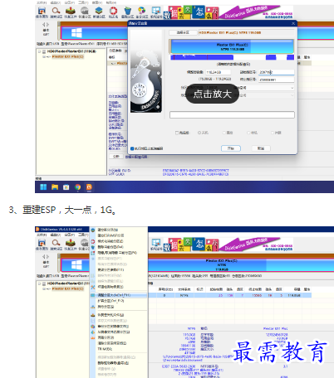This screenshot has width=334, height=378.
Task: Collapse HD0 disk tree node in upper screenshot
Action: point(39,51)
